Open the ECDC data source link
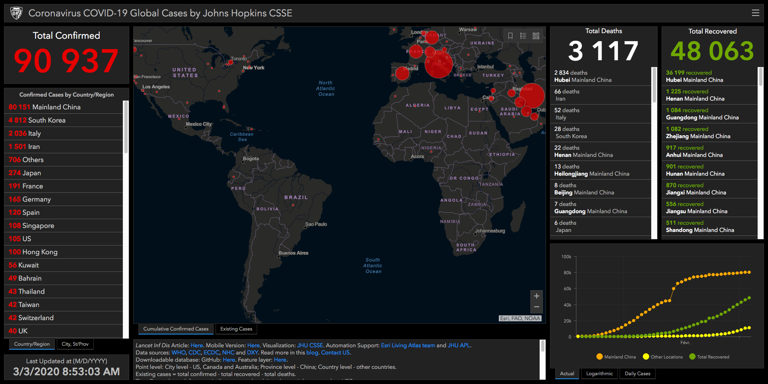This screenshot has width=768, height=384. click(211, 352)
